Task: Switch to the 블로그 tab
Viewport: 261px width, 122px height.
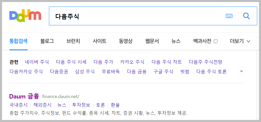Action: pyautogui.click(x=47, y=41)
